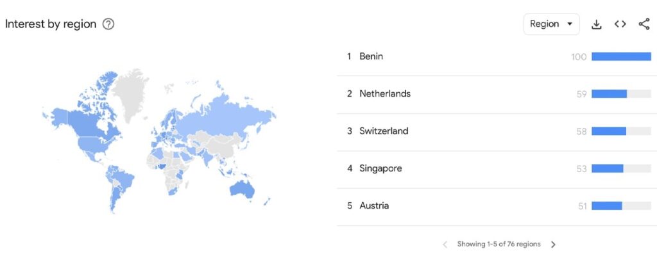Click the Singapore interest bar

click(607, 168)
